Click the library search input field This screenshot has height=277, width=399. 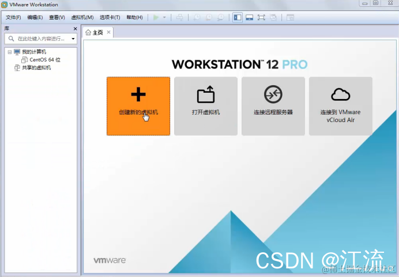click(x=41, y=39)
